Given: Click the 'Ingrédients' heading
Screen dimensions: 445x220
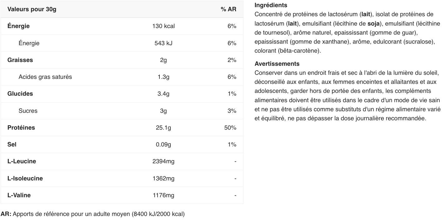Looking at the screenshot, I should [271, 5].
